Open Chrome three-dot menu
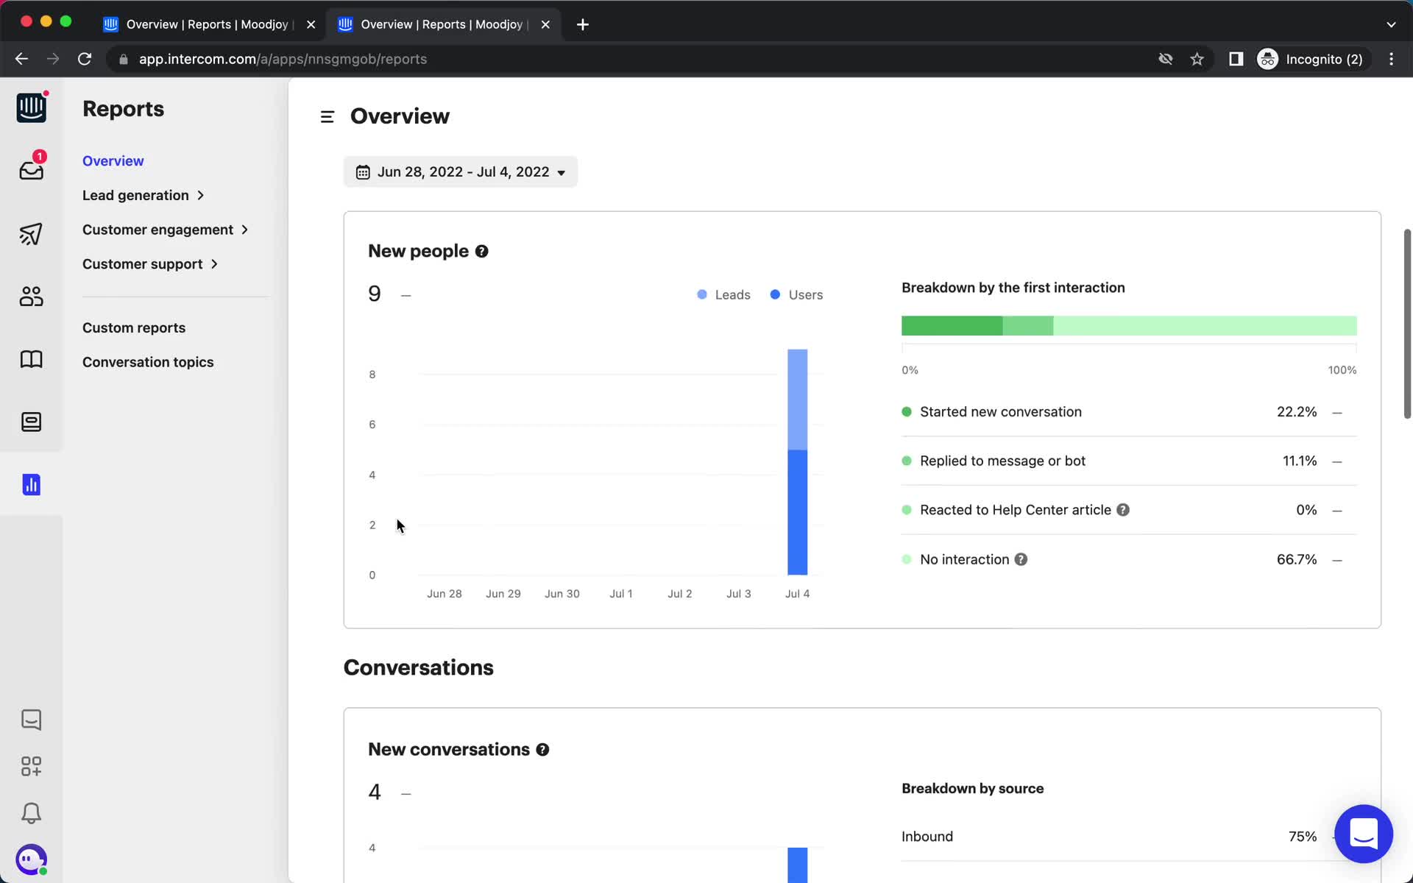 click(1391, 59)
